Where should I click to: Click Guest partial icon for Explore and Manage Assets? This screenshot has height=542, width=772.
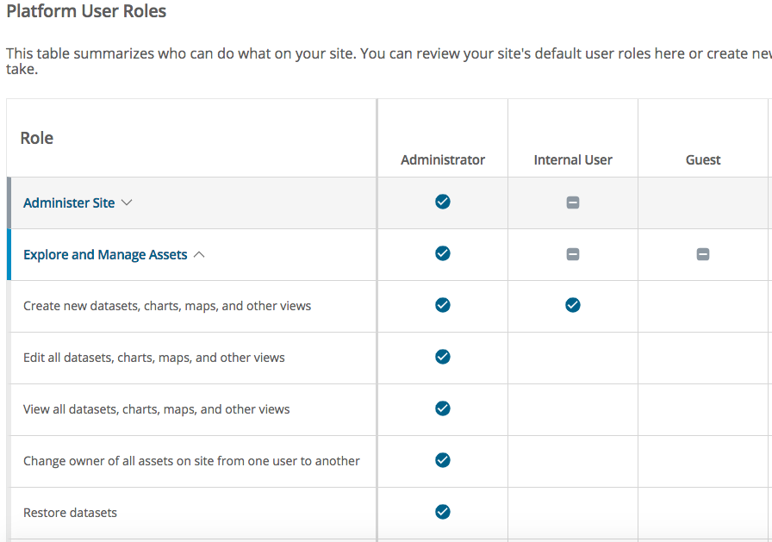coord(703,254)
